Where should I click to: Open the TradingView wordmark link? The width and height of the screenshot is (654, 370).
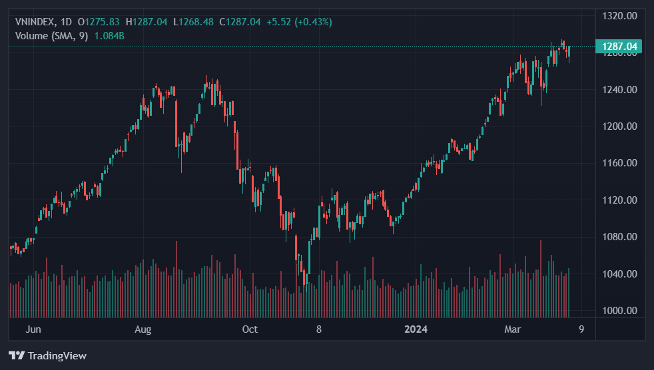point(57,355)
